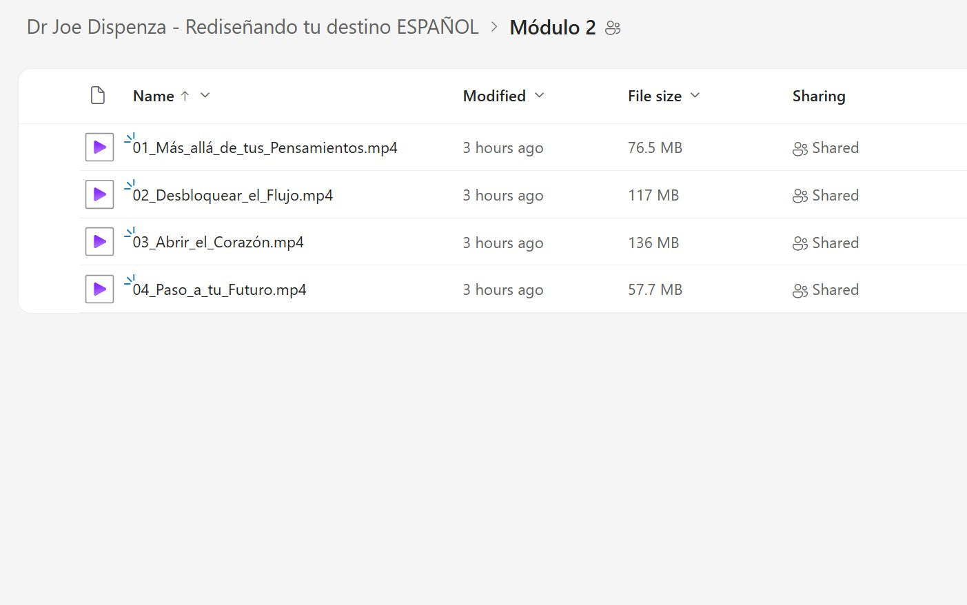967x605 pixels.
Task: Expand the Modified column options chevron
Action: click(x=540, y=95)
